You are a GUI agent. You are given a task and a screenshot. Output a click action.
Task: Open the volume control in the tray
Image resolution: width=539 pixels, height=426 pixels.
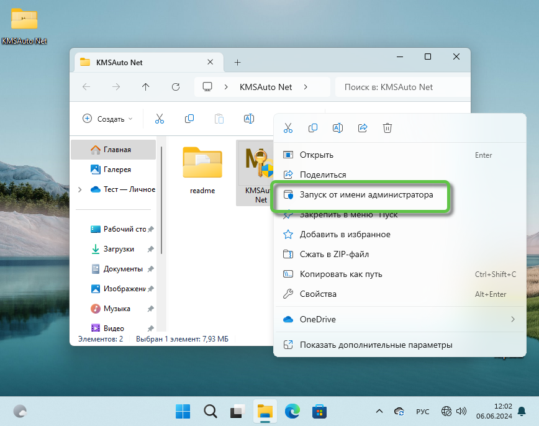coord(461,411)
